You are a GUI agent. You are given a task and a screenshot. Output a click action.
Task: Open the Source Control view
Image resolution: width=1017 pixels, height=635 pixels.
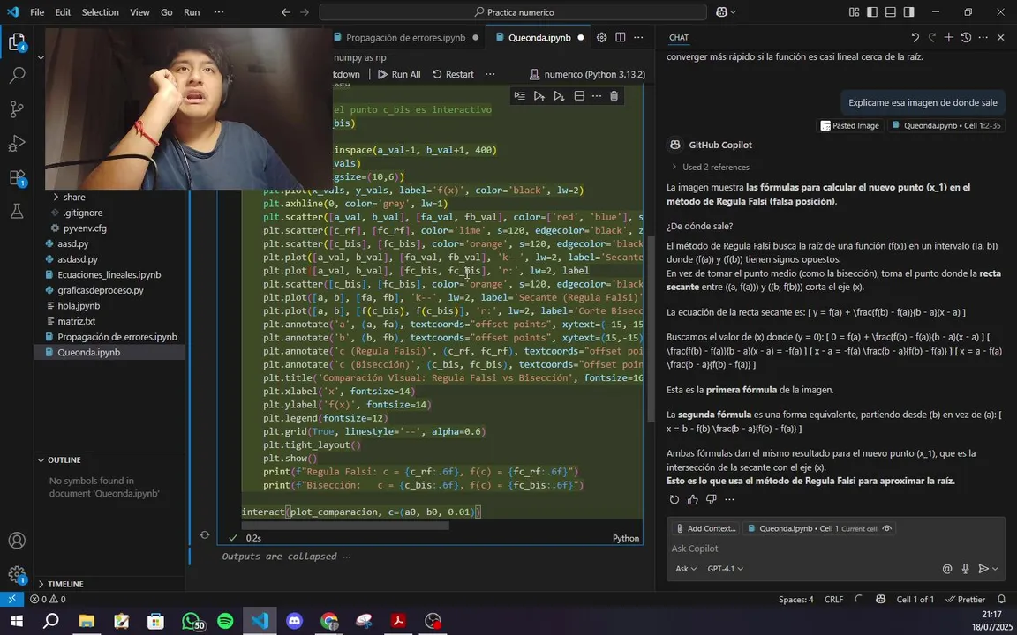coord(17,109)
